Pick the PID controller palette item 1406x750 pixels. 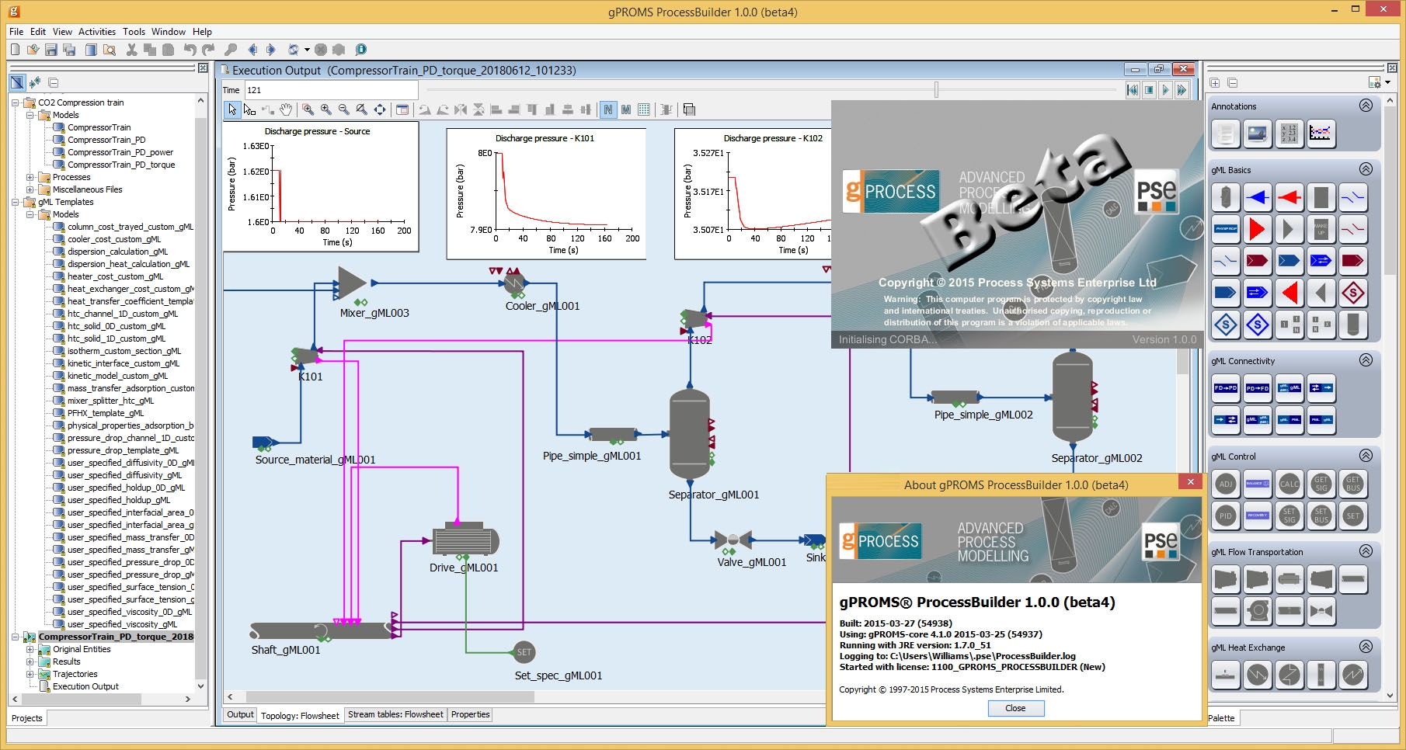1226,516
